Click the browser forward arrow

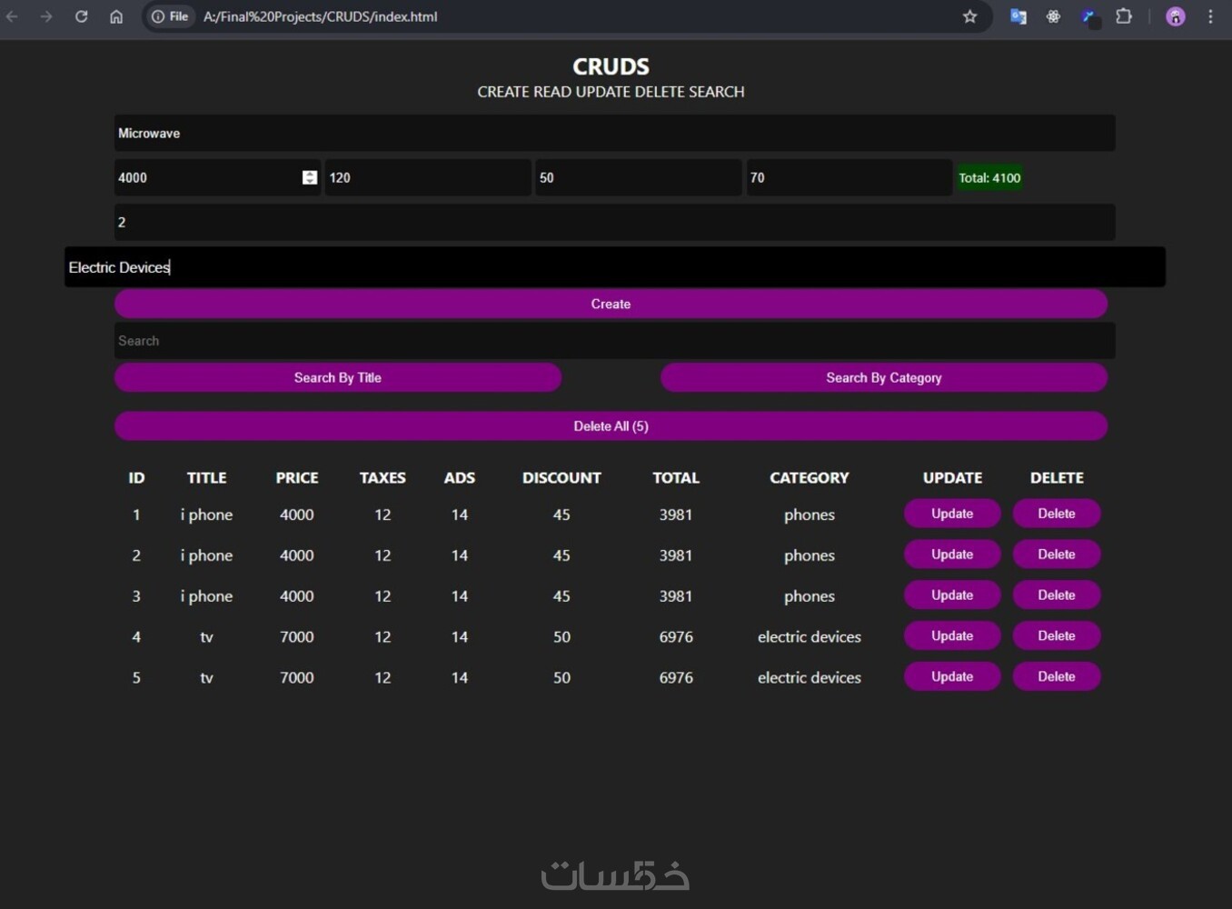46,16
